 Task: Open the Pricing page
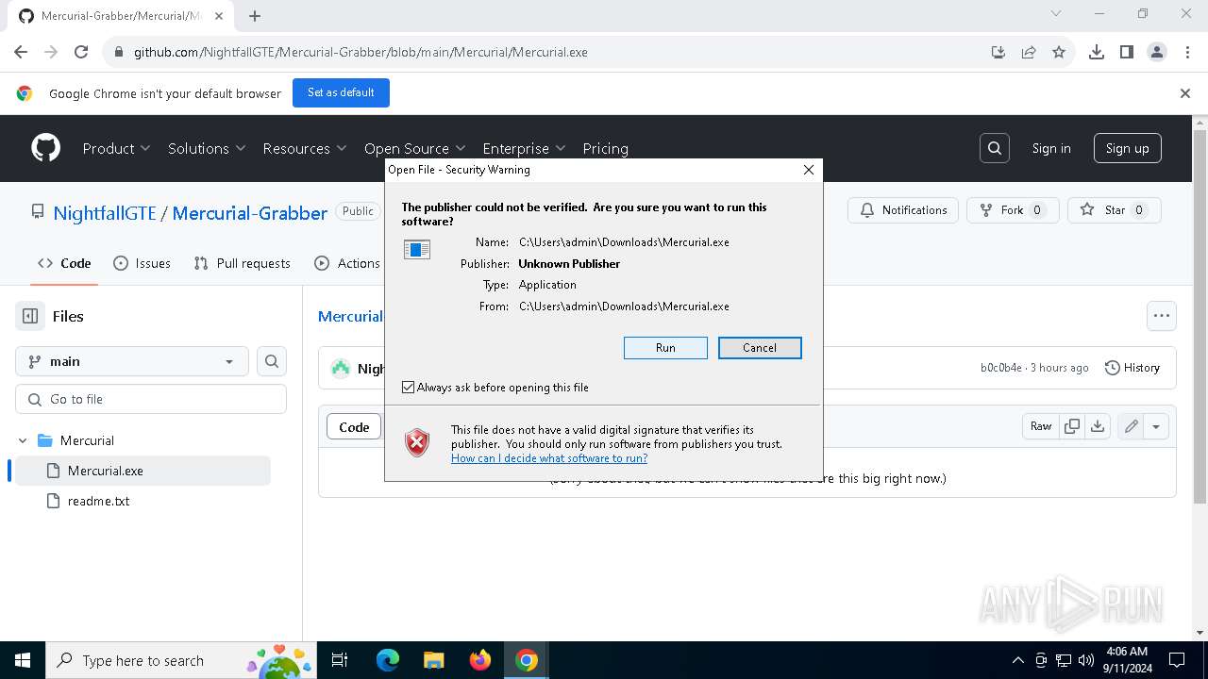tap(605, 148)
